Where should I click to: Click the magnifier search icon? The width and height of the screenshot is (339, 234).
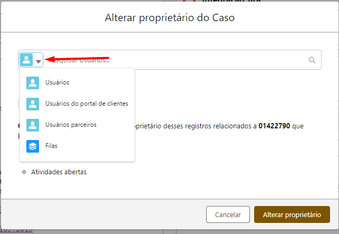pyautogui.click(x=312, y=60)
